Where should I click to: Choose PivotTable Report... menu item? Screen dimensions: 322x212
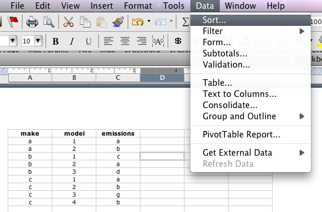[250, 134]
